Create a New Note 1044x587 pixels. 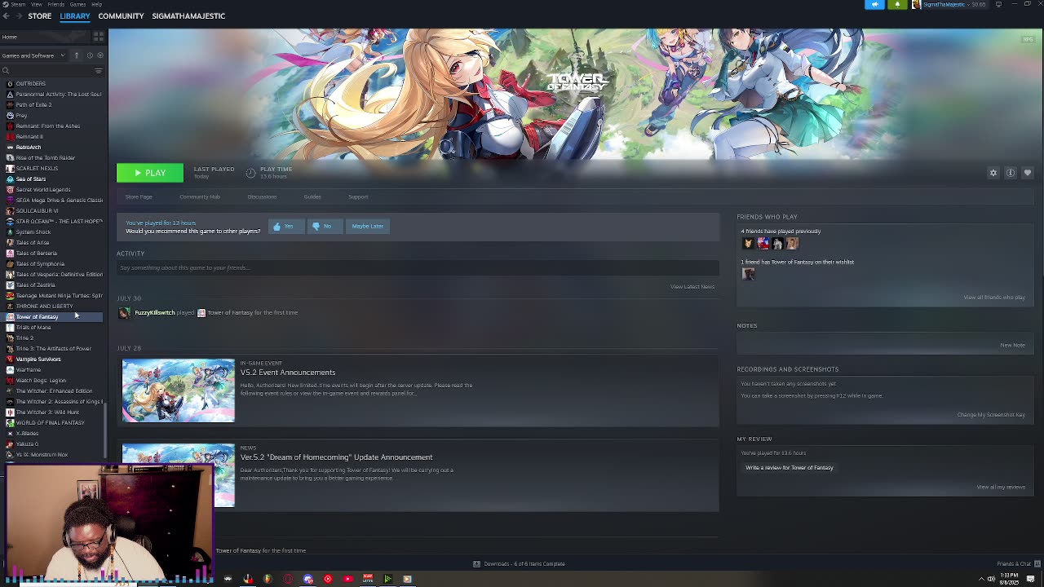pyautogui.click(x=1012, y=345)
